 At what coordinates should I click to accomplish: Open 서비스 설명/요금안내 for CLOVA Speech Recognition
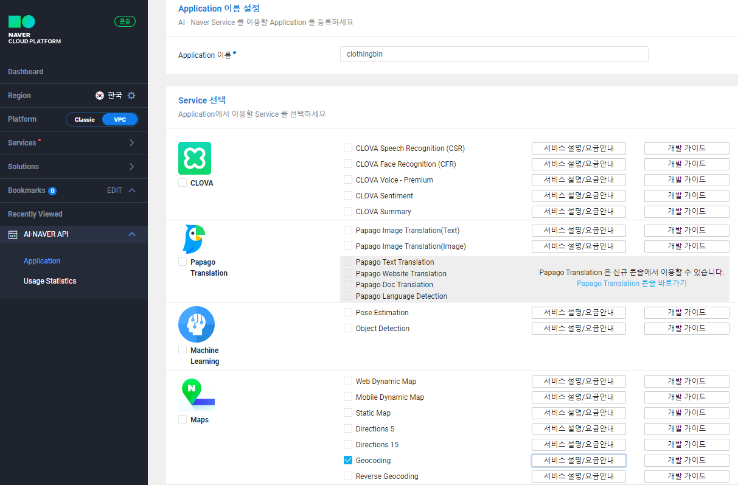point(579,148)
